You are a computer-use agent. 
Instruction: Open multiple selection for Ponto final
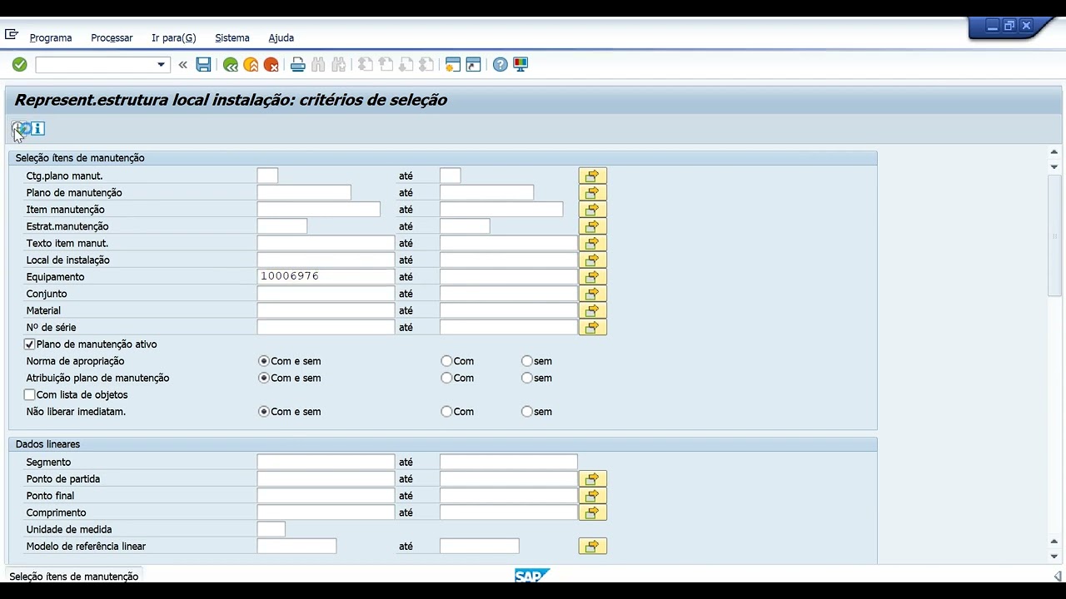point(592,495)
